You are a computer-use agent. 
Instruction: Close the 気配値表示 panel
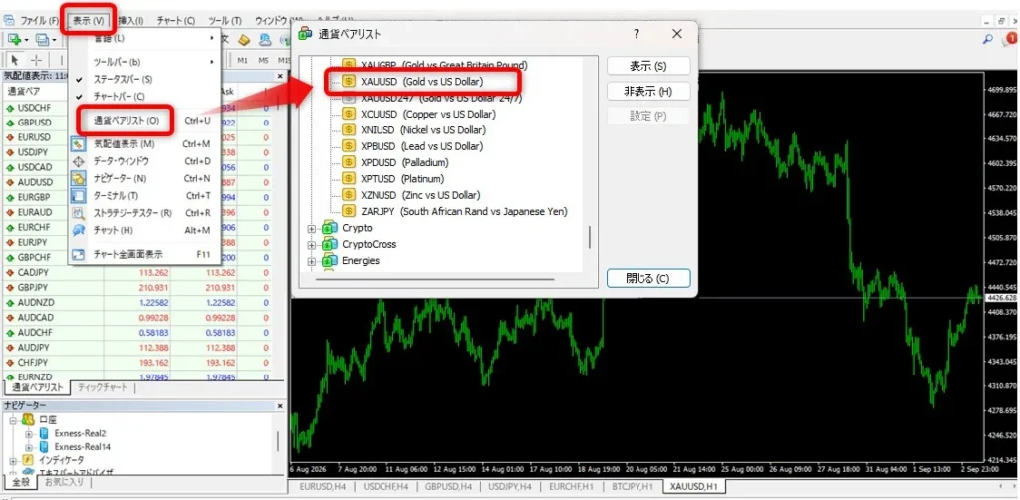(280, 76)
